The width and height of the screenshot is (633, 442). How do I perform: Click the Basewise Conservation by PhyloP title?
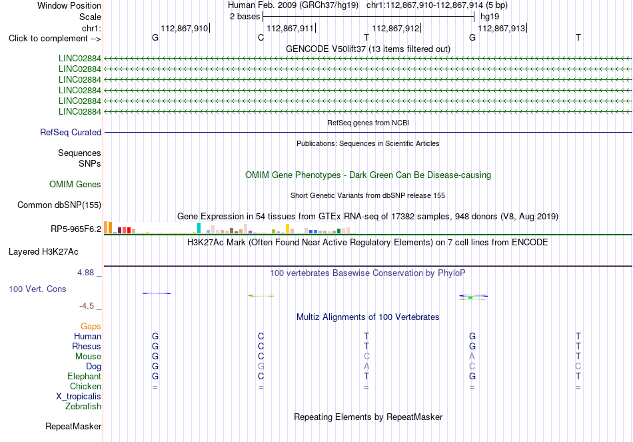[368, 273]
